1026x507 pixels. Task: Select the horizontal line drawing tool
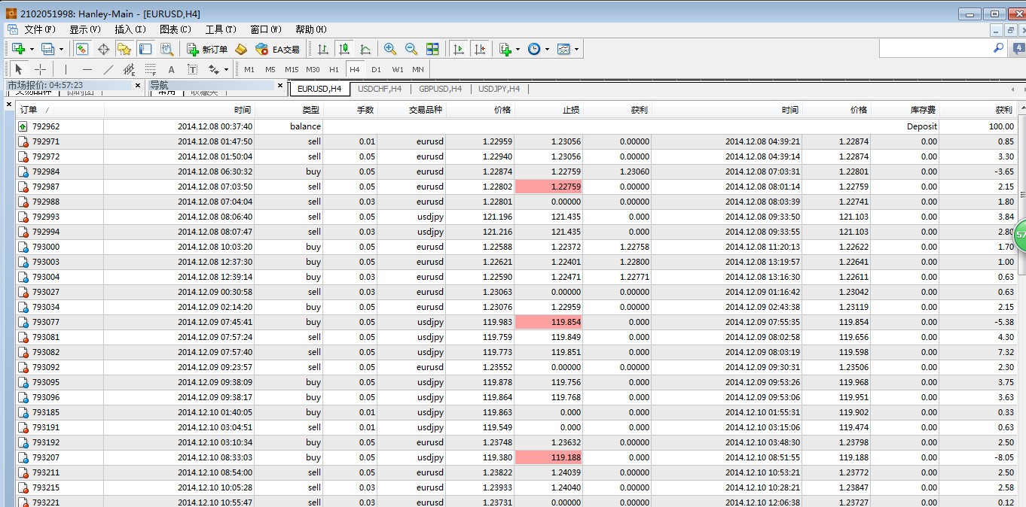click(87, 69)
